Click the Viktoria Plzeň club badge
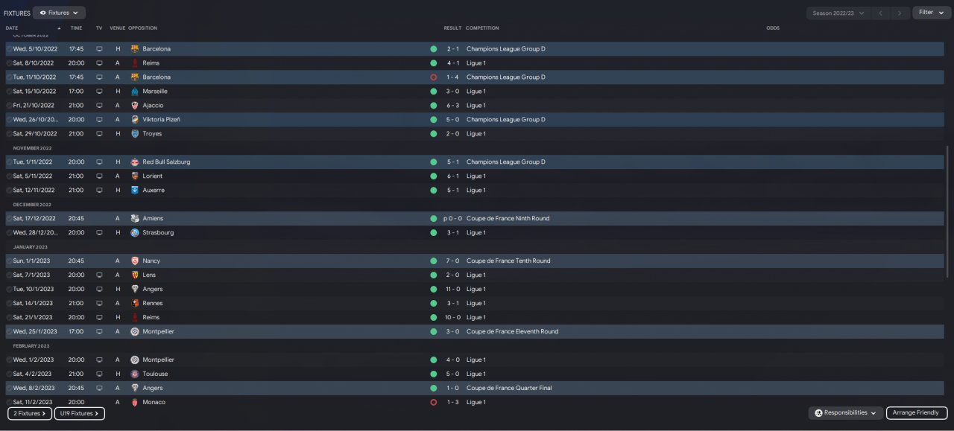 click(135, 120)
